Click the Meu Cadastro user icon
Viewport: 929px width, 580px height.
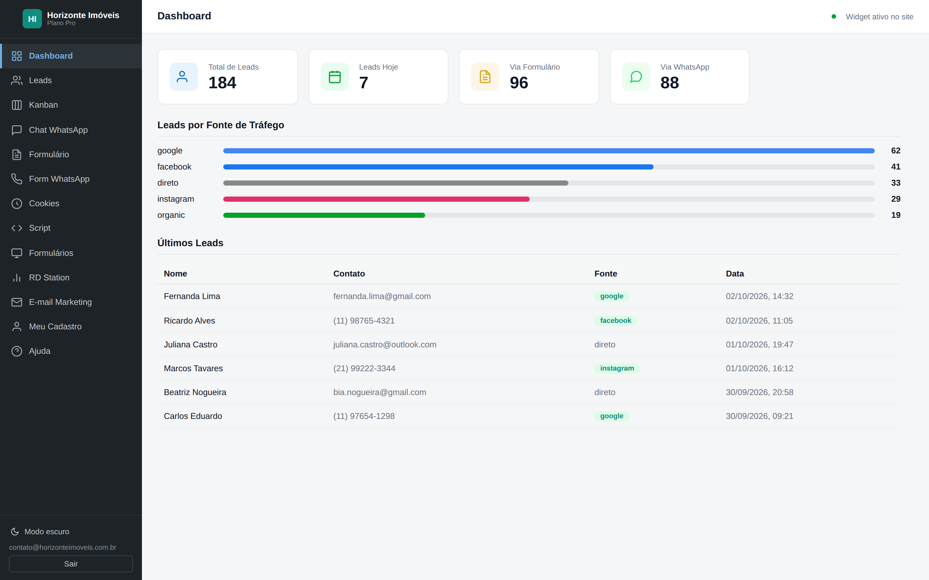tap(16, 327)
